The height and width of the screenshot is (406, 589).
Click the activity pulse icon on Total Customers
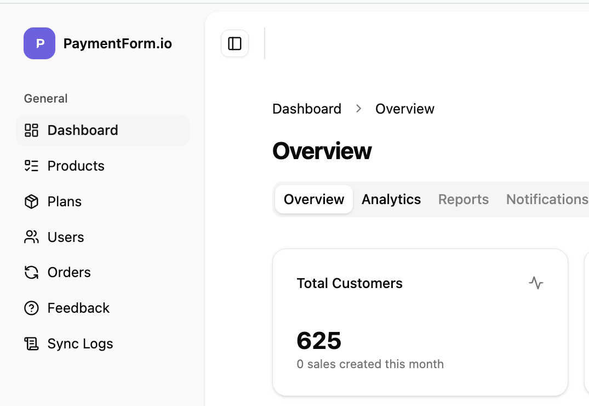536,283
